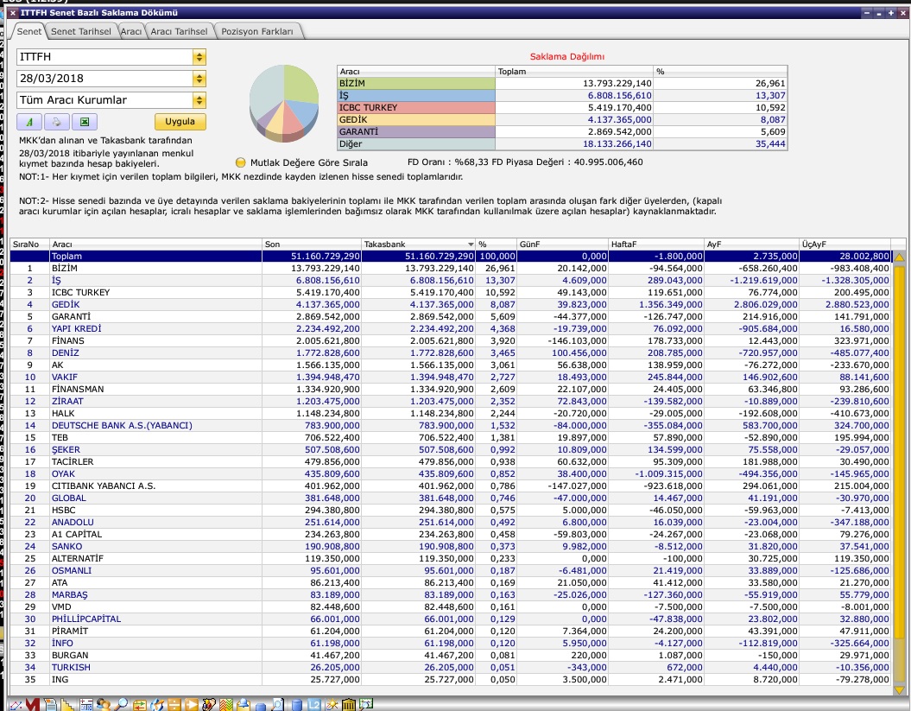Select the ING row
Screen dimensions: 911x711
pos(450,680)
